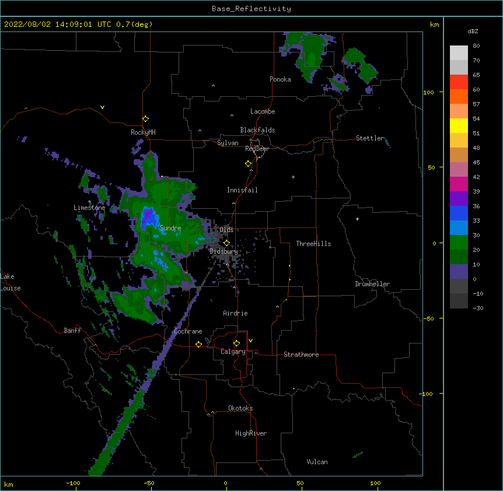Click the 0.7(deg) elevation angle label
503x491 pixels.
click(134, 24)
